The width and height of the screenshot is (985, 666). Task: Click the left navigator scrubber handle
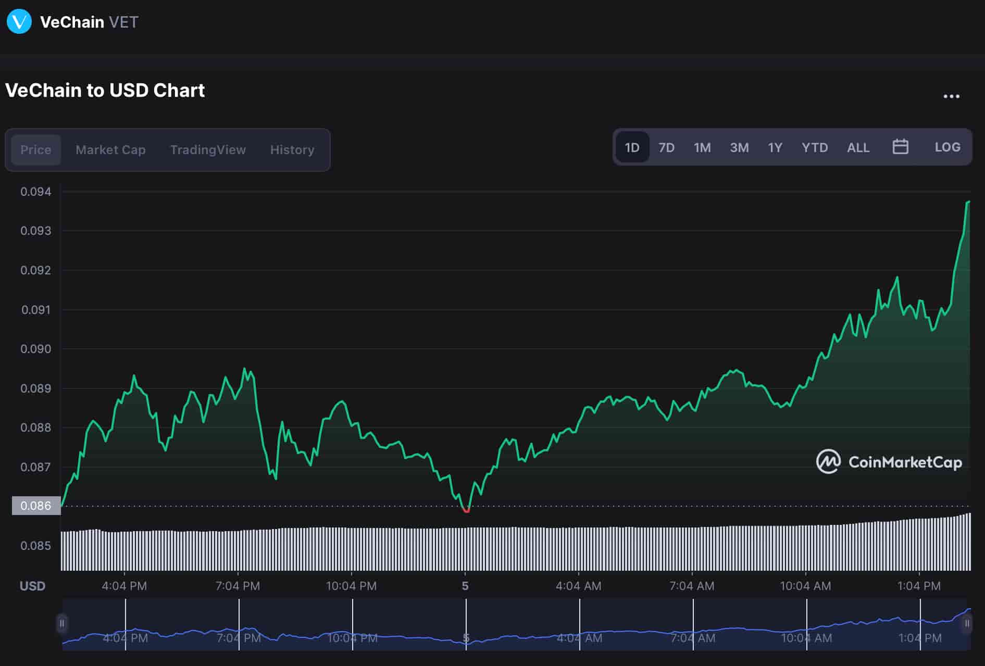(62, 623)
